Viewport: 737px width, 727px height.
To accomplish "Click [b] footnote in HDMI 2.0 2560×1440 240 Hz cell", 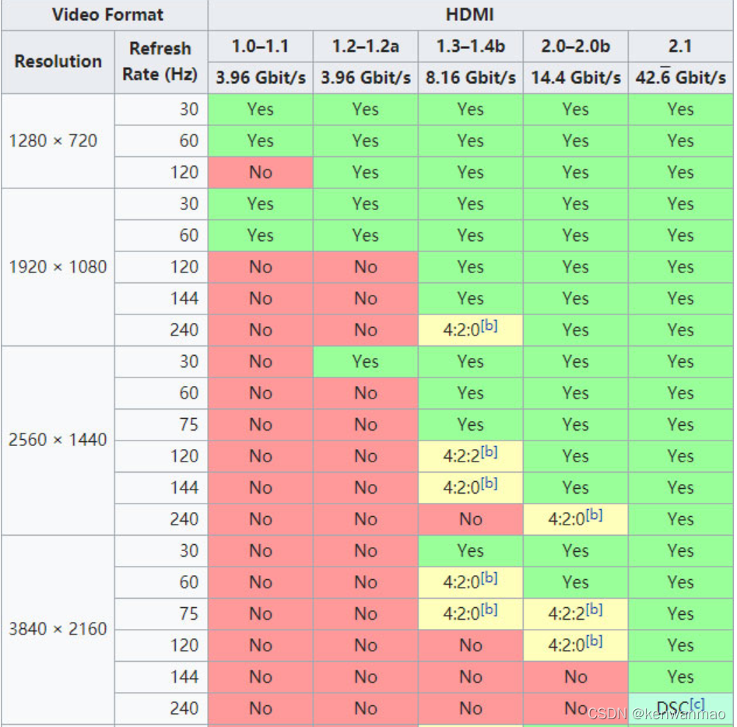I will [x=594, y=515].
